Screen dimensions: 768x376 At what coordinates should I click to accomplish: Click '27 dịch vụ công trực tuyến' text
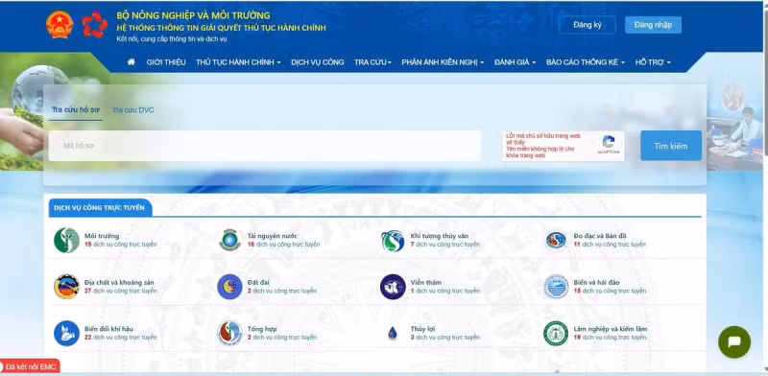(121, 291)
